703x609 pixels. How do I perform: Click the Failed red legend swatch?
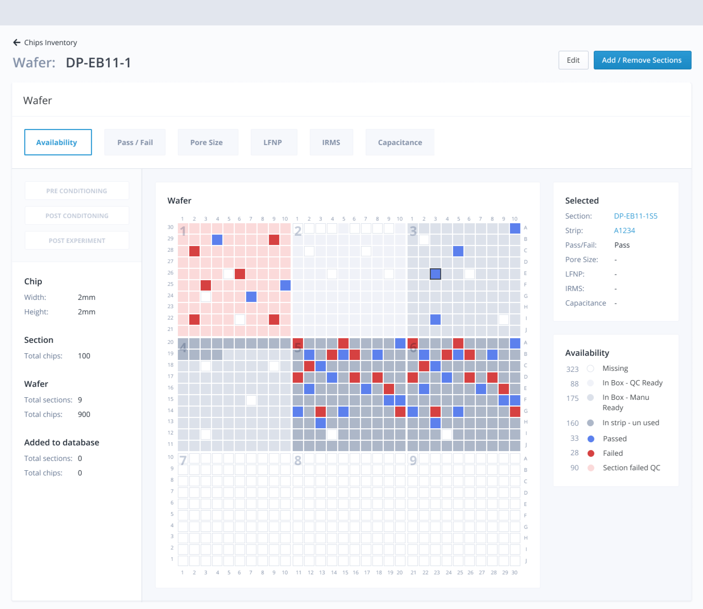[591, 453]
